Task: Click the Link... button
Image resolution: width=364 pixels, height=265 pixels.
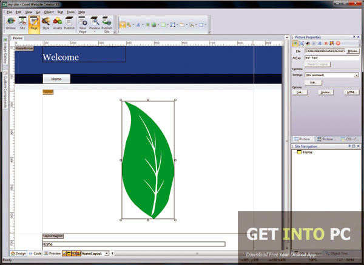Action: 300,92
